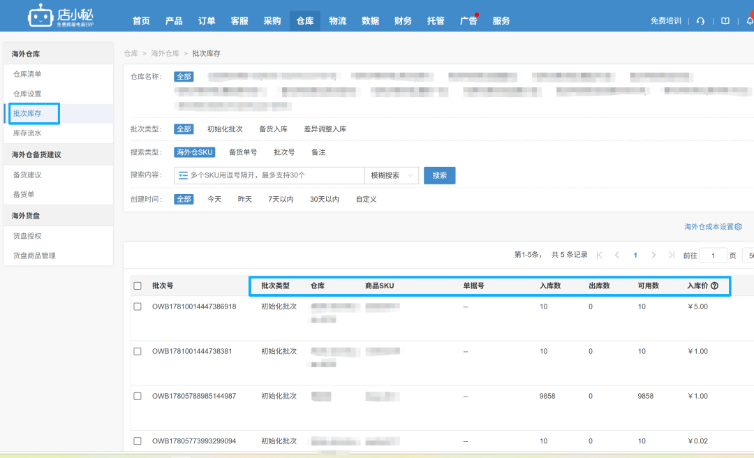Tick checkbox for batch OWB17805788985144987
This screenshot has height=458, width=754.
(138, 396)
